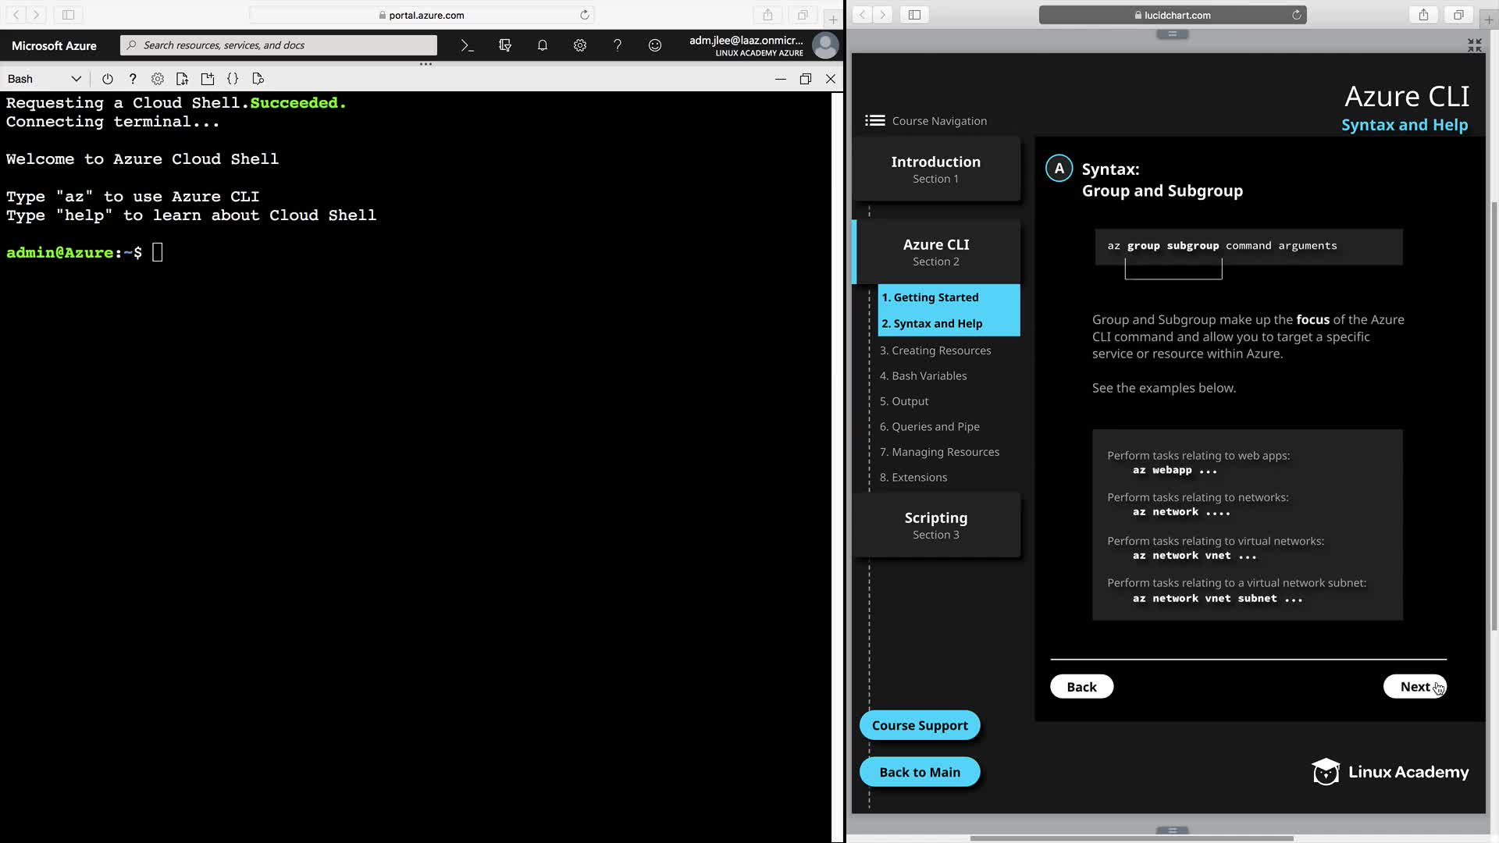Click the Azure feedback smiley icon
The width and height of the screenshot is (1499, 843).
coord(655,45)
